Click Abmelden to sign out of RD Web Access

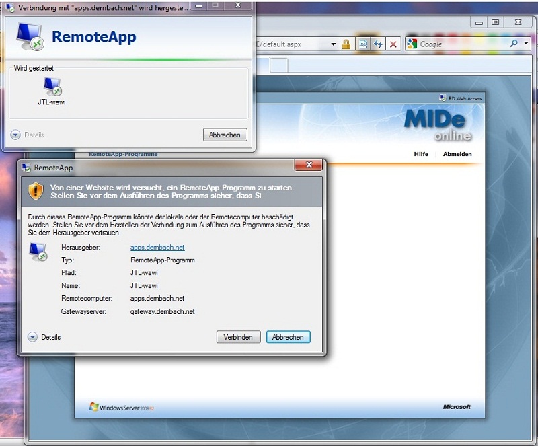(457, 154)
